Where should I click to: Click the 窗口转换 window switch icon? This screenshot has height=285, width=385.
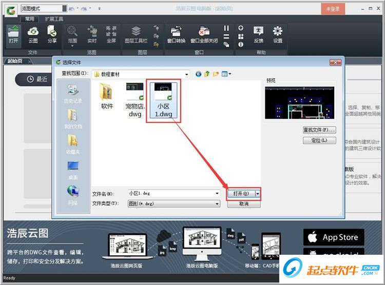176,34
